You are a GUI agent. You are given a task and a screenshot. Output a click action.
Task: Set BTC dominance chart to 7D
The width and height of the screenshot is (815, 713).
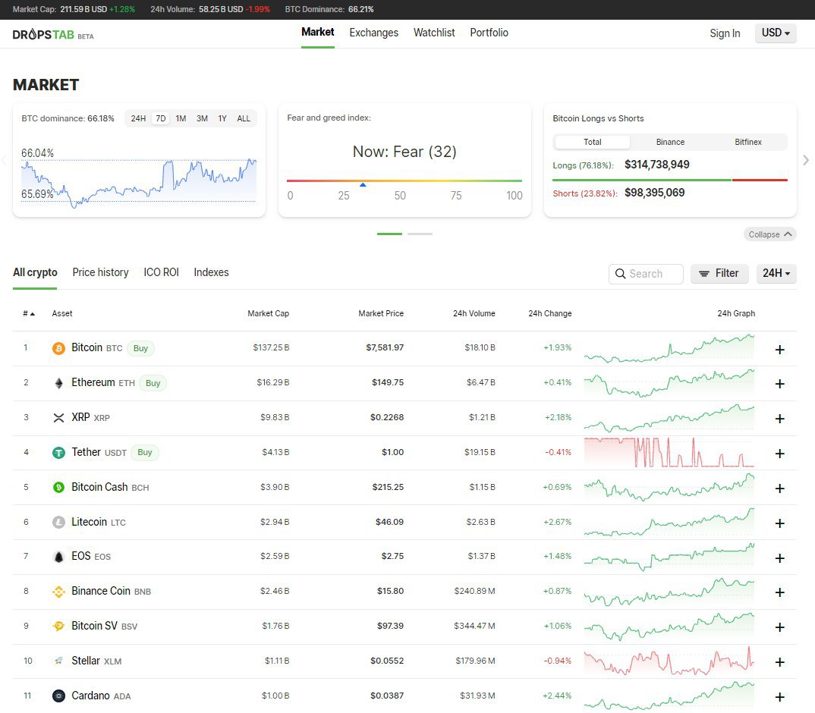[x=161, y=118]
